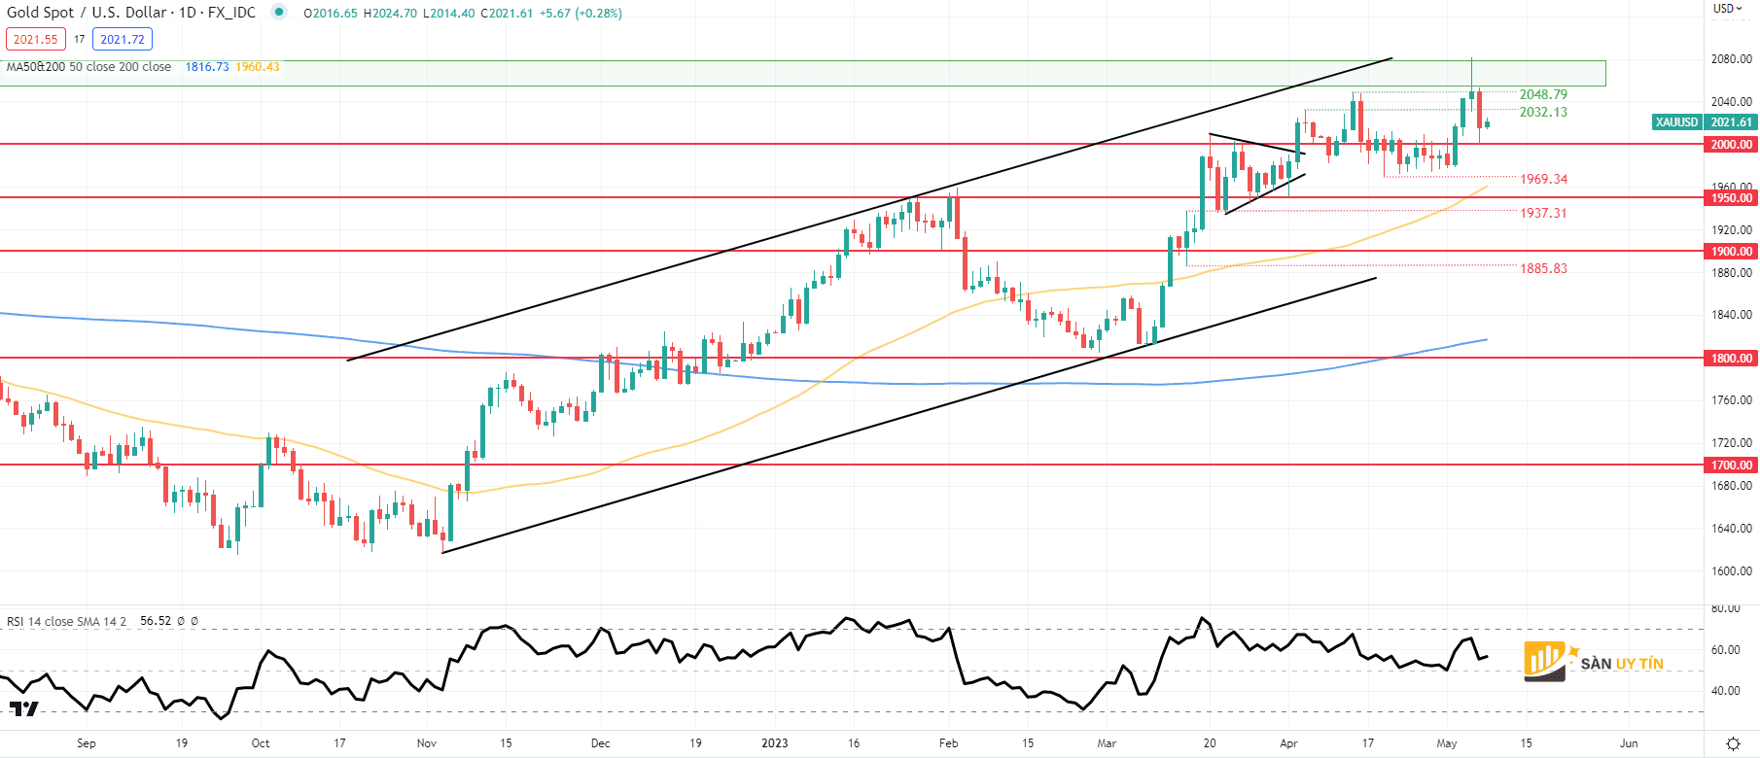Select Gold Spot / U.S. Dollar symbol title
The width and height of the screenshot is (1760, 758).
pyautogui.click(x=130, y=13)
